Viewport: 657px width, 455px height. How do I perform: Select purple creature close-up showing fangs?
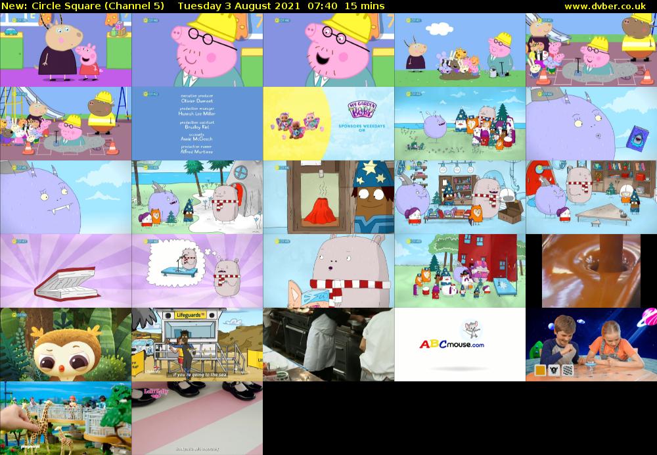66,197
